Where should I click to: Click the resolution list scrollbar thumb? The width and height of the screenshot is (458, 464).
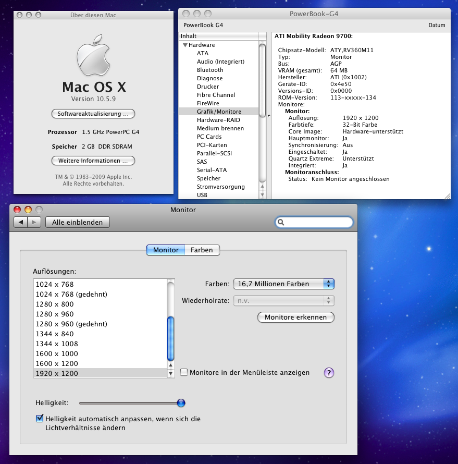(170, 339)
